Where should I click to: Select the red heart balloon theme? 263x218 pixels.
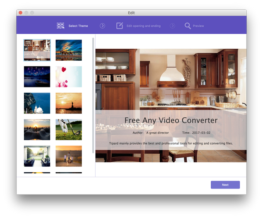tap(69, 76)
